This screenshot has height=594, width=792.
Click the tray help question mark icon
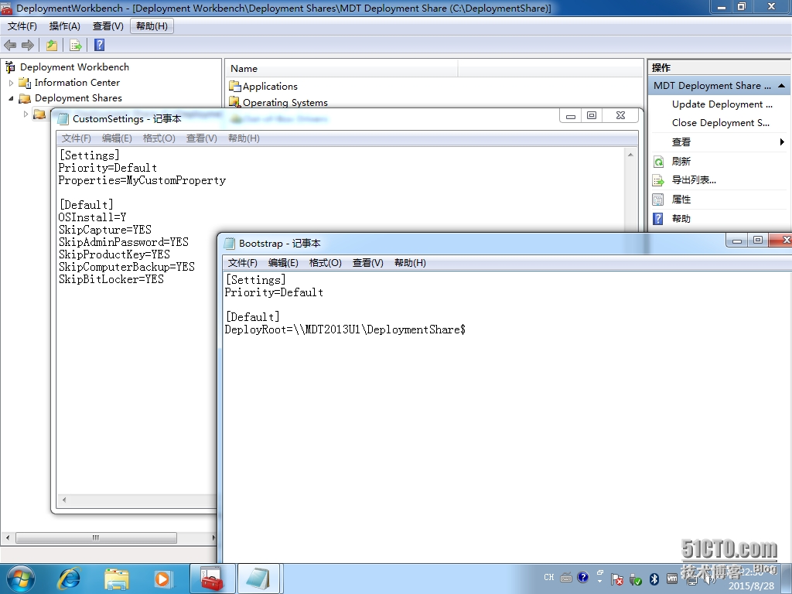tap(583, 577)
